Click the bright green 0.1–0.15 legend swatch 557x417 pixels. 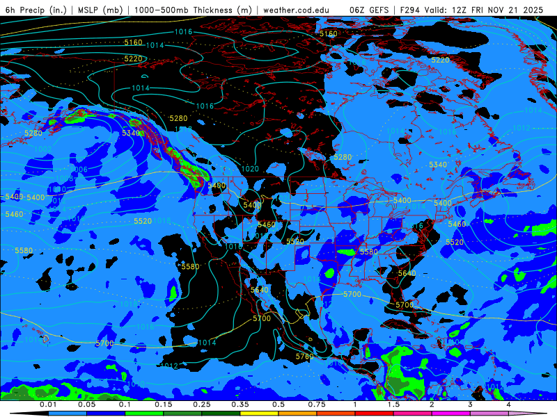(x=144, y=414)
